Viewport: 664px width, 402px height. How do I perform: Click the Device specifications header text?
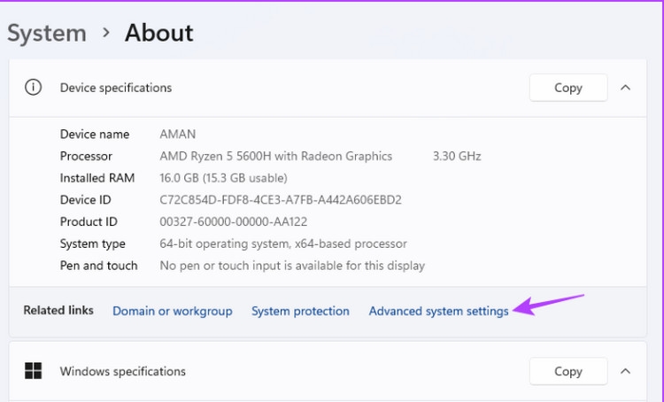tap(116, 88)
